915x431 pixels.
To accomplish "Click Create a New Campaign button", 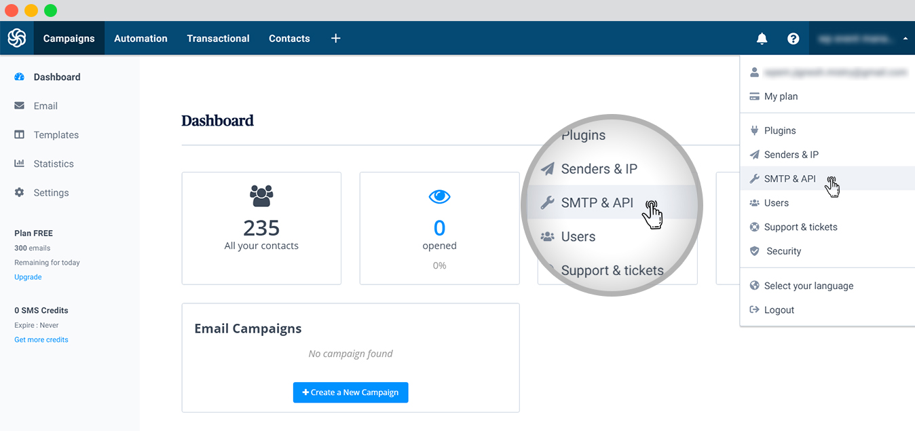I will (x=350, y=392).
